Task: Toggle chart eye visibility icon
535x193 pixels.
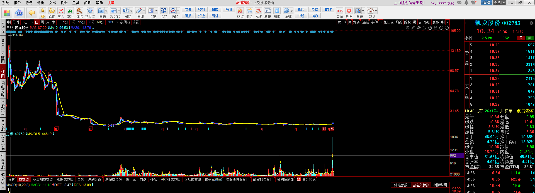Action: coord(419,28)
